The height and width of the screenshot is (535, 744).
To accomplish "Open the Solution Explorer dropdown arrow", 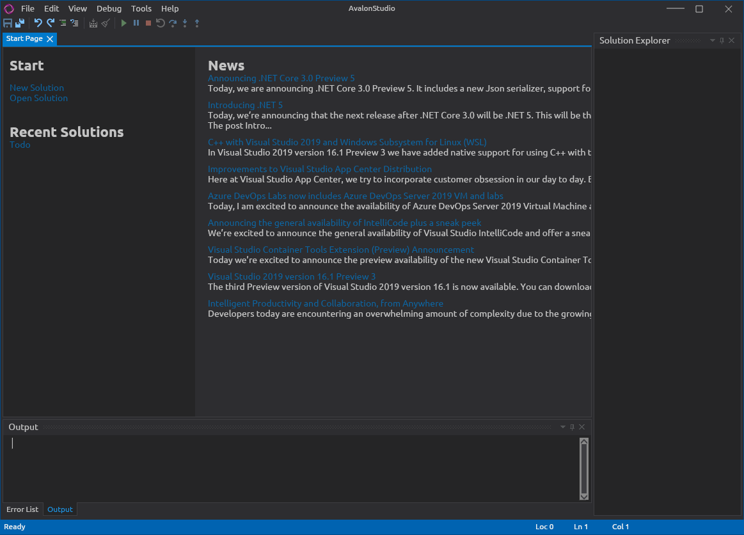I will (712, 40).
